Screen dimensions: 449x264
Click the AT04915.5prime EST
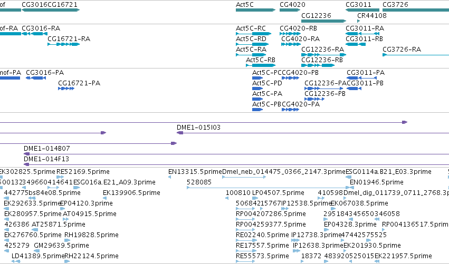click(65, 219)
